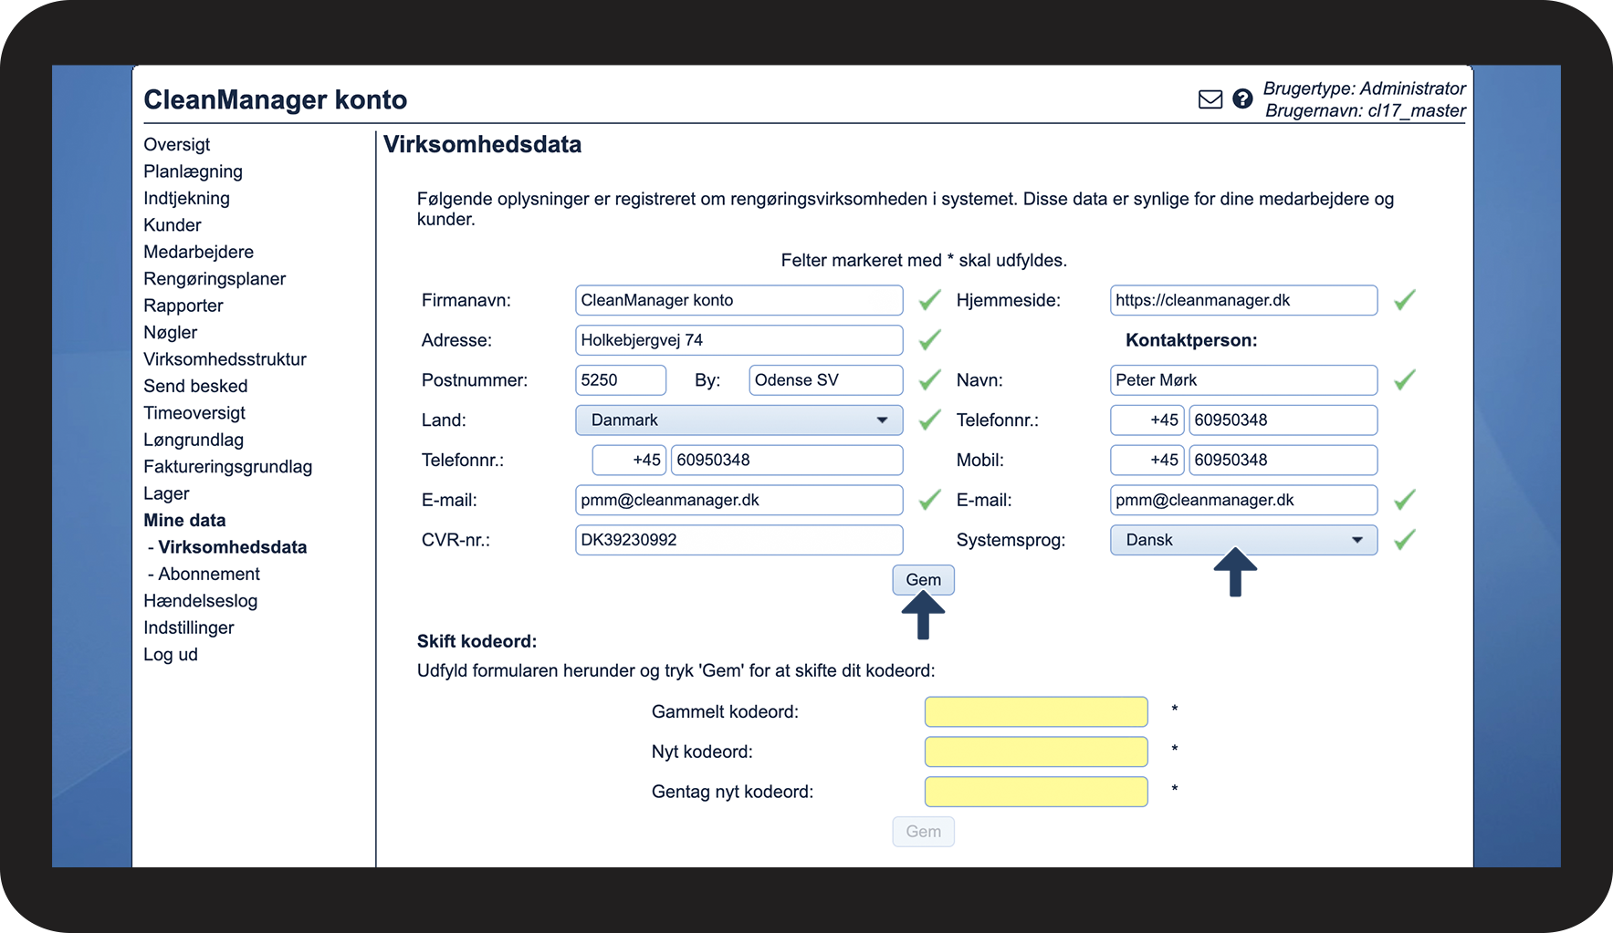Click the Gentag nyt kodeord field
Image resolution: width=1613 pixels, height=933 pixels.
click(1036, 792)
